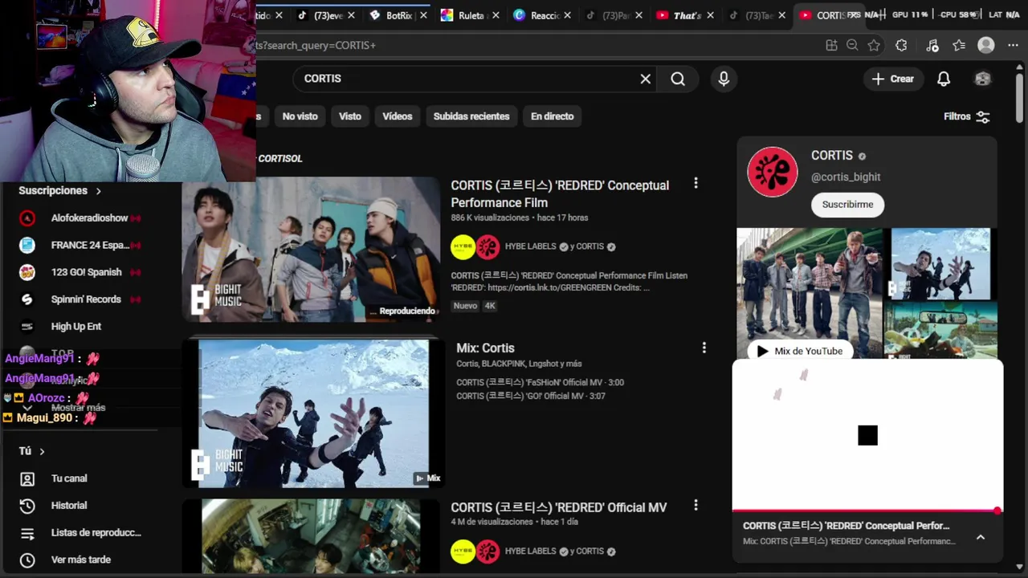Open the High Up Ent subscription

[76, 327]
